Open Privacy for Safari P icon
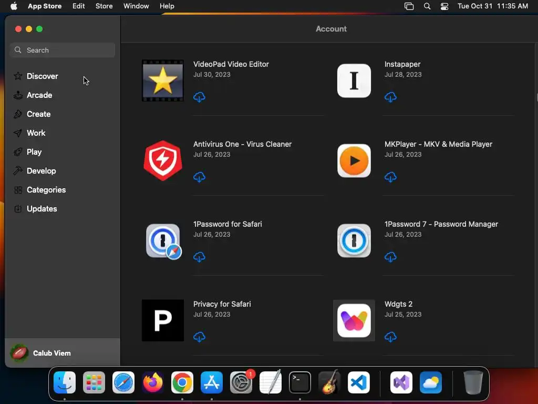The image size is (538, 404). (x=163, y=320)
